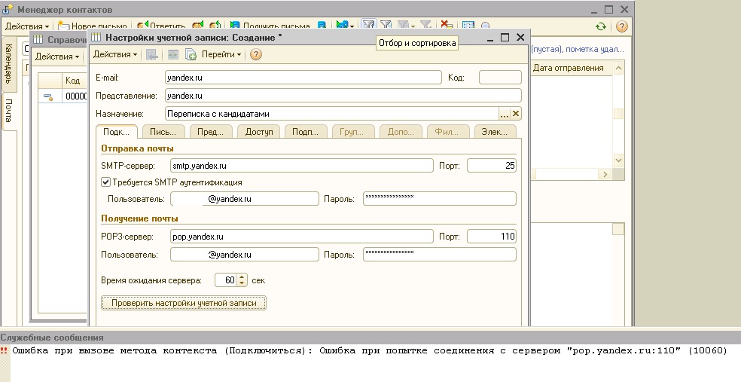Viewport: 741px width, 382px height.
Task: Click the Представление input field
Action: [343, 96]
